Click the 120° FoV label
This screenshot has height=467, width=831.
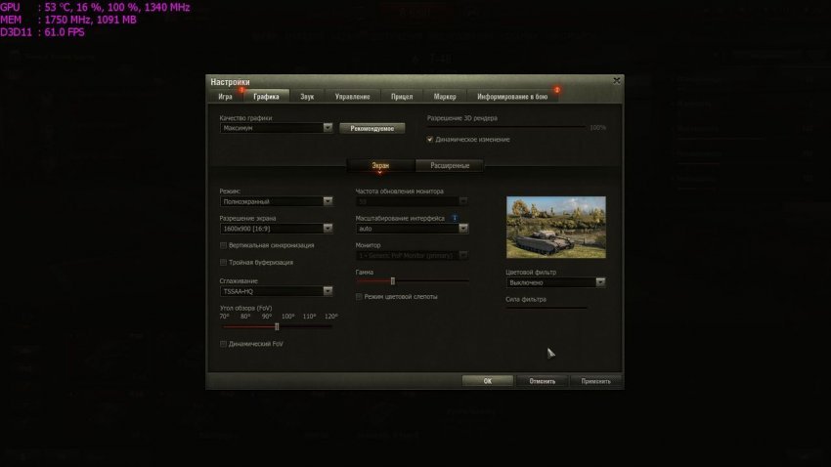(x=331, y=317)
